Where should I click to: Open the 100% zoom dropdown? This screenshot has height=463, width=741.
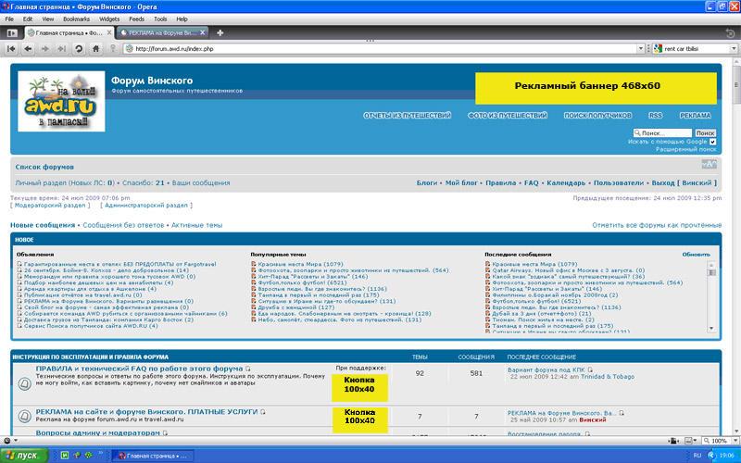[734, 441]
